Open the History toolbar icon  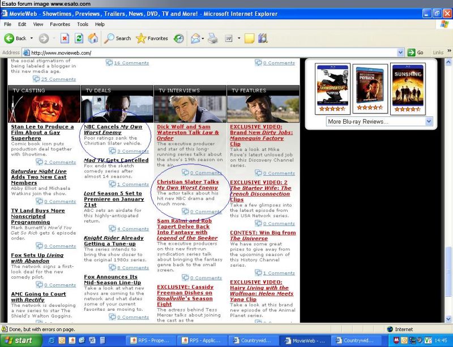tap(178, 38)
